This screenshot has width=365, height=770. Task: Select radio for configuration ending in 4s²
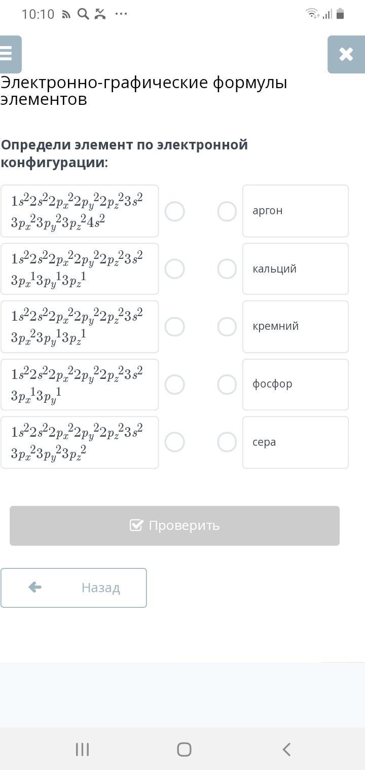(175, 211)
